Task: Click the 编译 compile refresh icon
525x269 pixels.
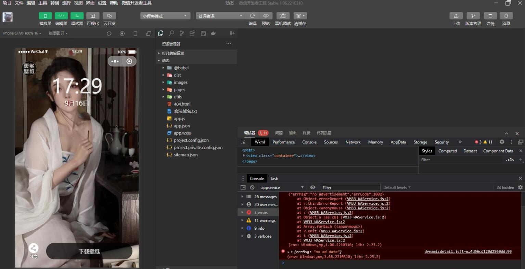Action: coord(253,16)
